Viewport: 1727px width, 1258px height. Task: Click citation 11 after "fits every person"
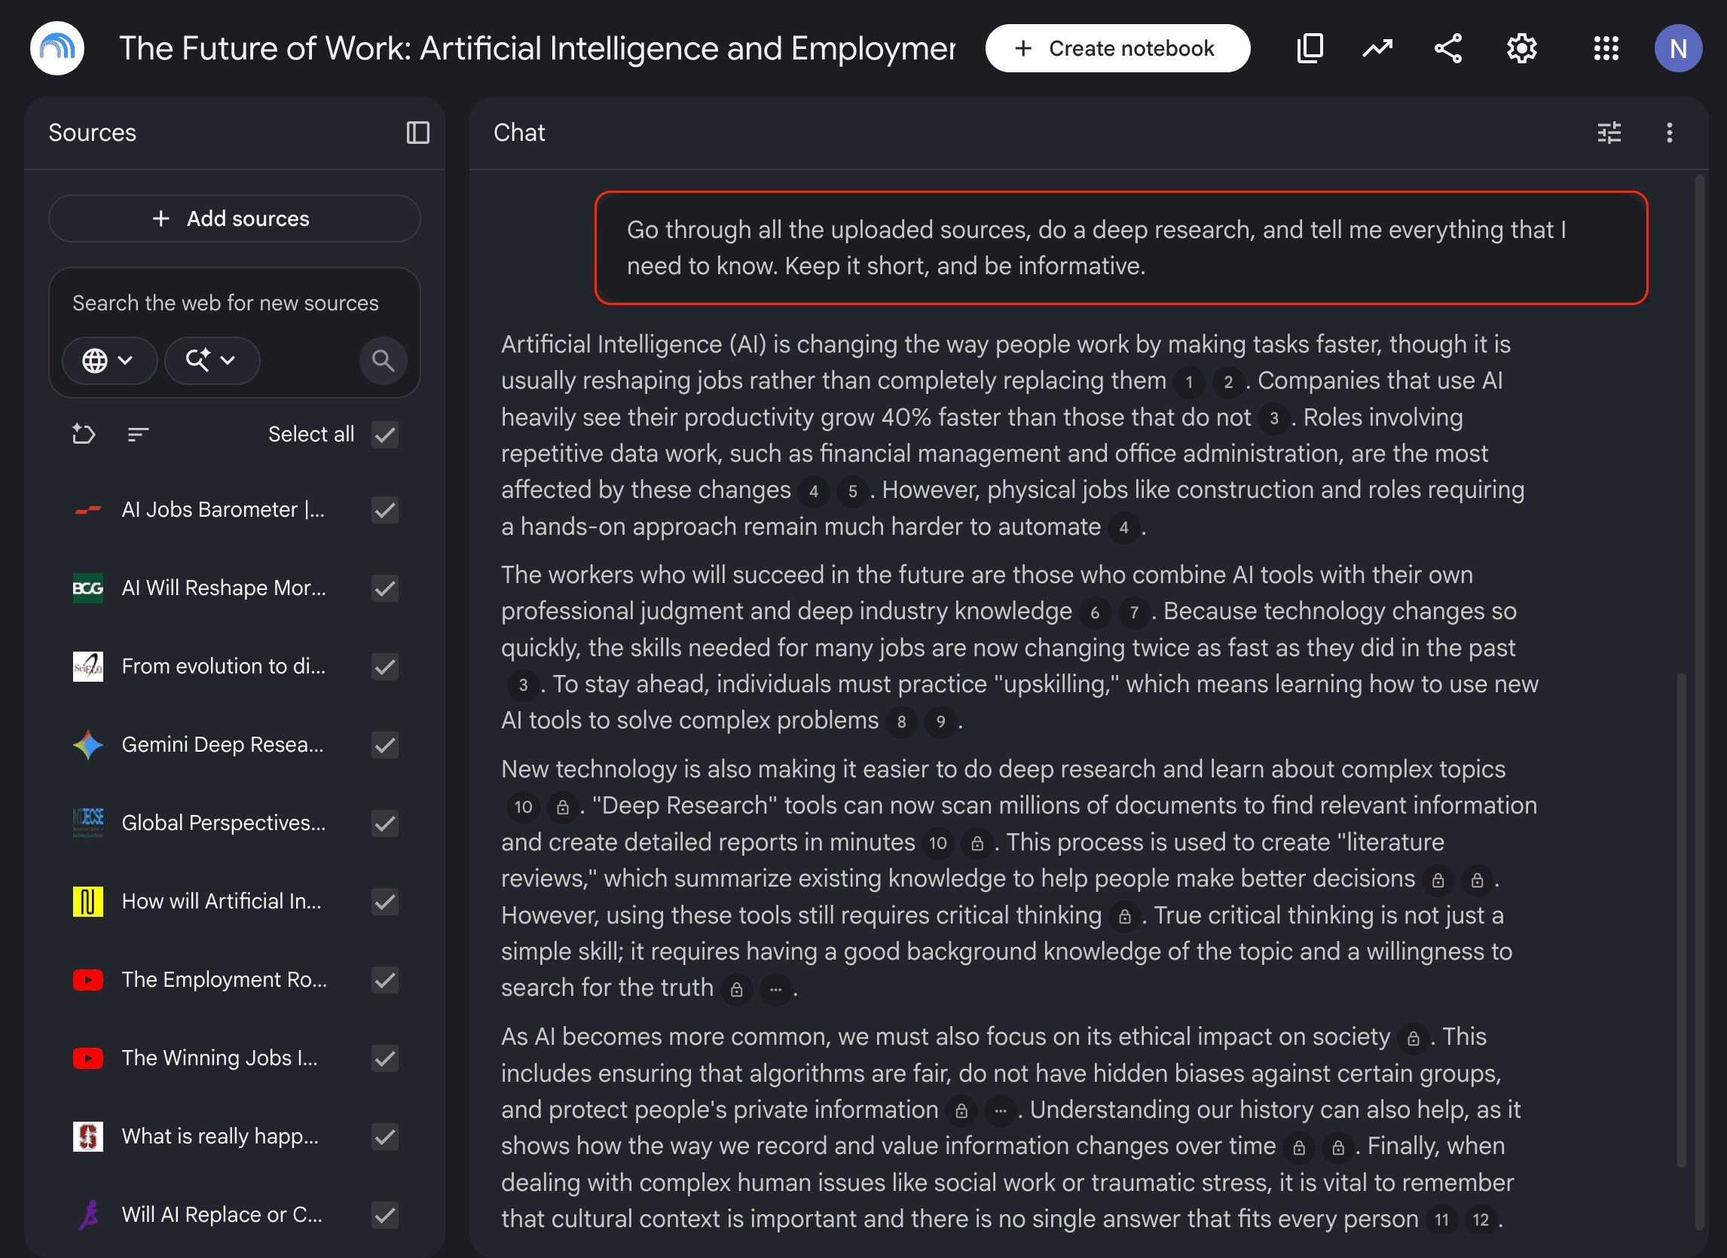click(x=1441, y=1220)
